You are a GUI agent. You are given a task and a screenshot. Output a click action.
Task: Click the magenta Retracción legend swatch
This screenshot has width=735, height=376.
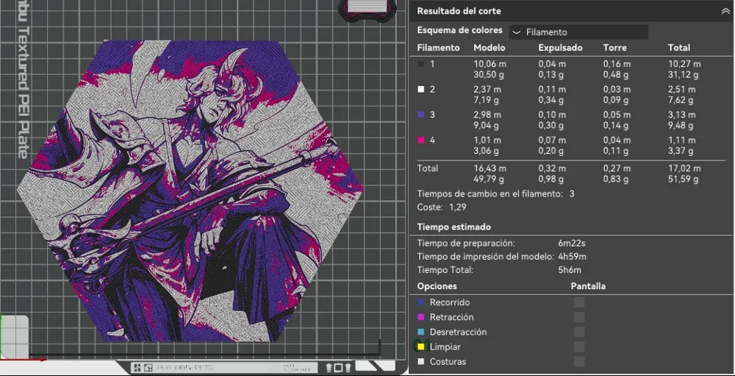click(421, 317)
